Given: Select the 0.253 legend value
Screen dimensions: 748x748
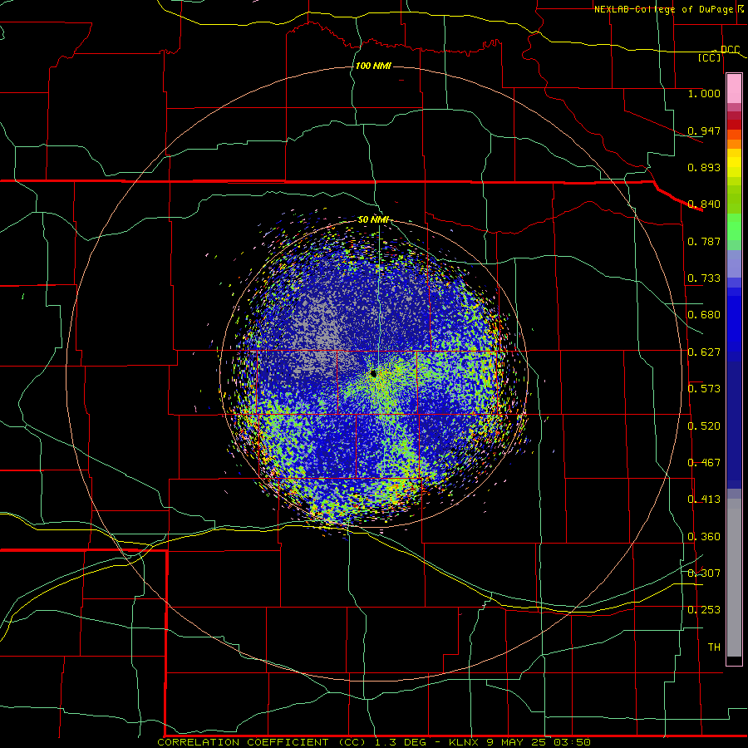Looking at the screenshot, I should (x=704, y=610).
